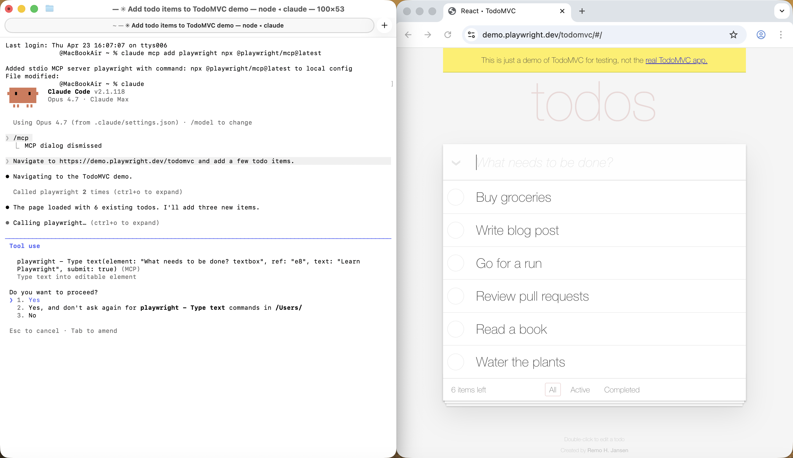Open new browser tab with plus

(x=582, y=11)
